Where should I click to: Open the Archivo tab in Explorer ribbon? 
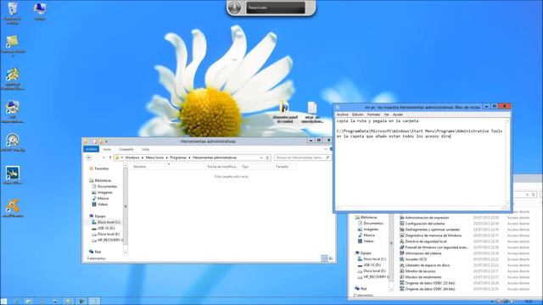91,149
